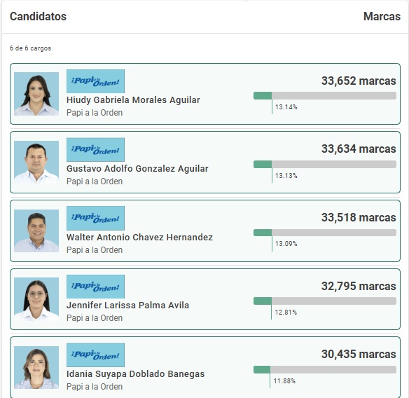Screen dimensions: 409x398
Task: Select the name Hiudy Gabriela Morales Aguilar
Action: point(133,100)
